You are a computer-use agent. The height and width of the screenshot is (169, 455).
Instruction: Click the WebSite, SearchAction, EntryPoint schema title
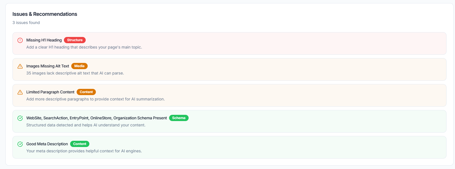pos(96,118)
